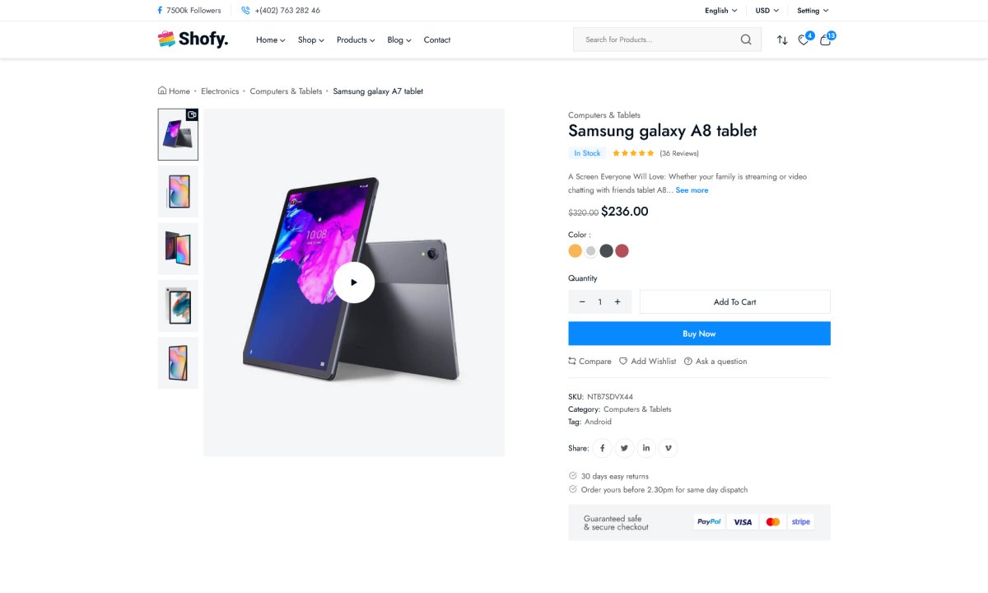Open the shopping cart icon
988x593 pixels.
(x=825, y=40)
